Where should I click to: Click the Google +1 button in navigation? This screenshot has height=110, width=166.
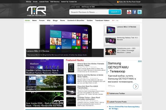115,20
